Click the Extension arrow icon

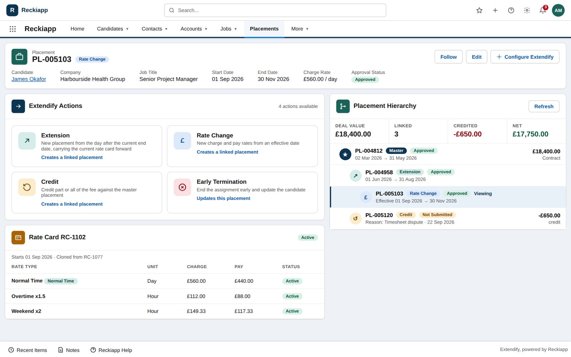tap(27, 141)
